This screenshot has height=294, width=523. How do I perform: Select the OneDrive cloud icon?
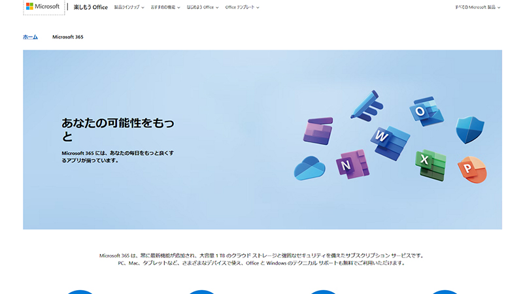pos(309,168)
